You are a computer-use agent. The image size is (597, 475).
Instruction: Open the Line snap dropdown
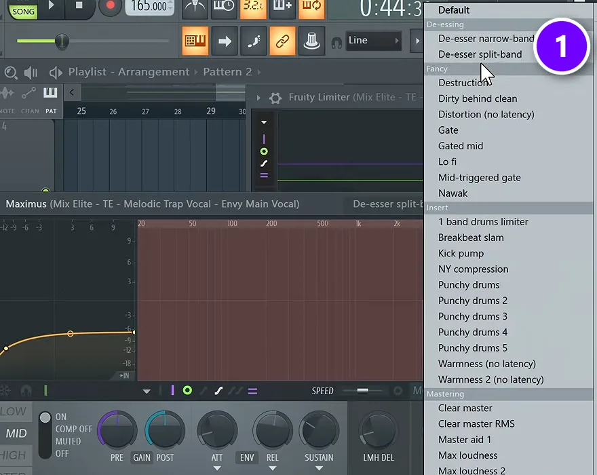373,41
